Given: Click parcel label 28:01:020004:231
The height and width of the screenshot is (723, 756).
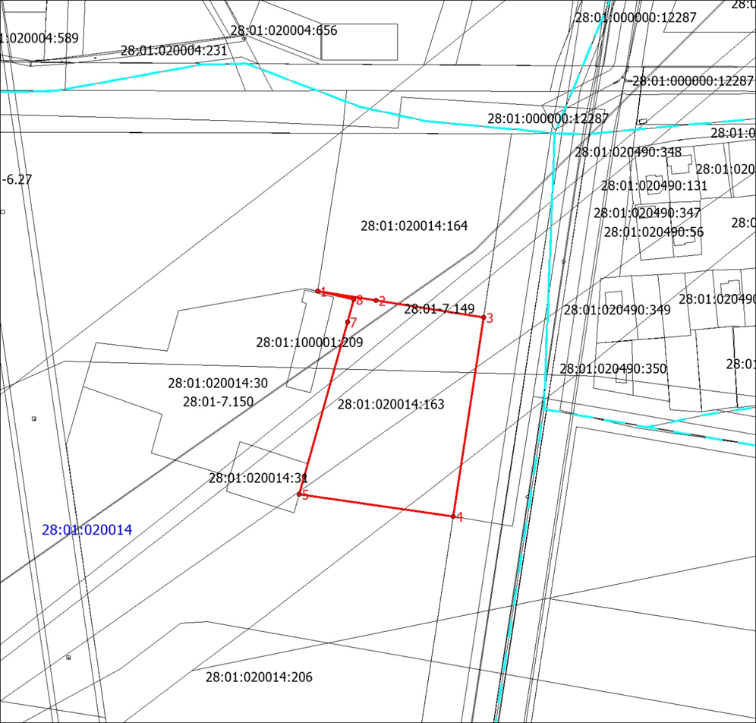Looking at the screenshot, I should pos(174,51).
